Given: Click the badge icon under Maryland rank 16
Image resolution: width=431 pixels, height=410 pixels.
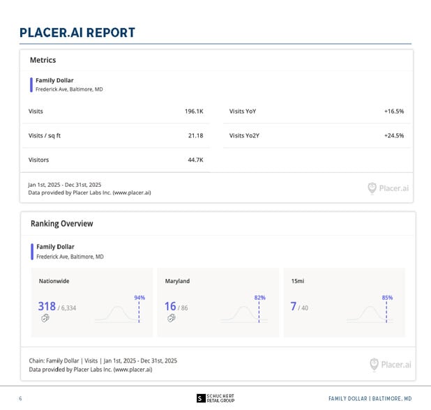Looking at the screenshot, I should click(171, 319).
